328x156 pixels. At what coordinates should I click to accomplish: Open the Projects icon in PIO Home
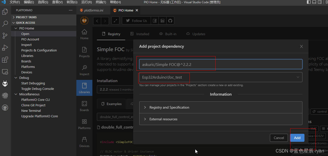click(84, 52)
